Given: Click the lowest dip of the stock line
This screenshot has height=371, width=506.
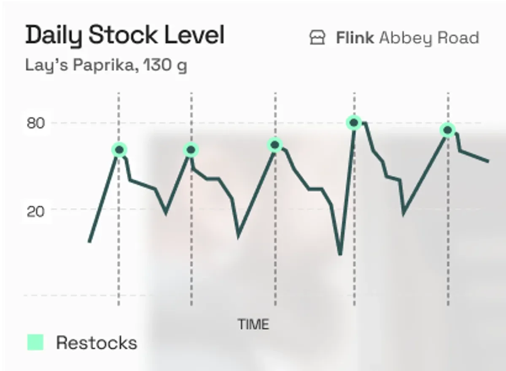Looking at the screenshot, I should pyautogui.click(x=340, y=254).
